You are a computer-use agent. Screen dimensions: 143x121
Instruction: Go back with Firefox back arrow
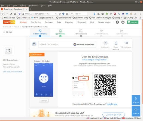[2, 14]
